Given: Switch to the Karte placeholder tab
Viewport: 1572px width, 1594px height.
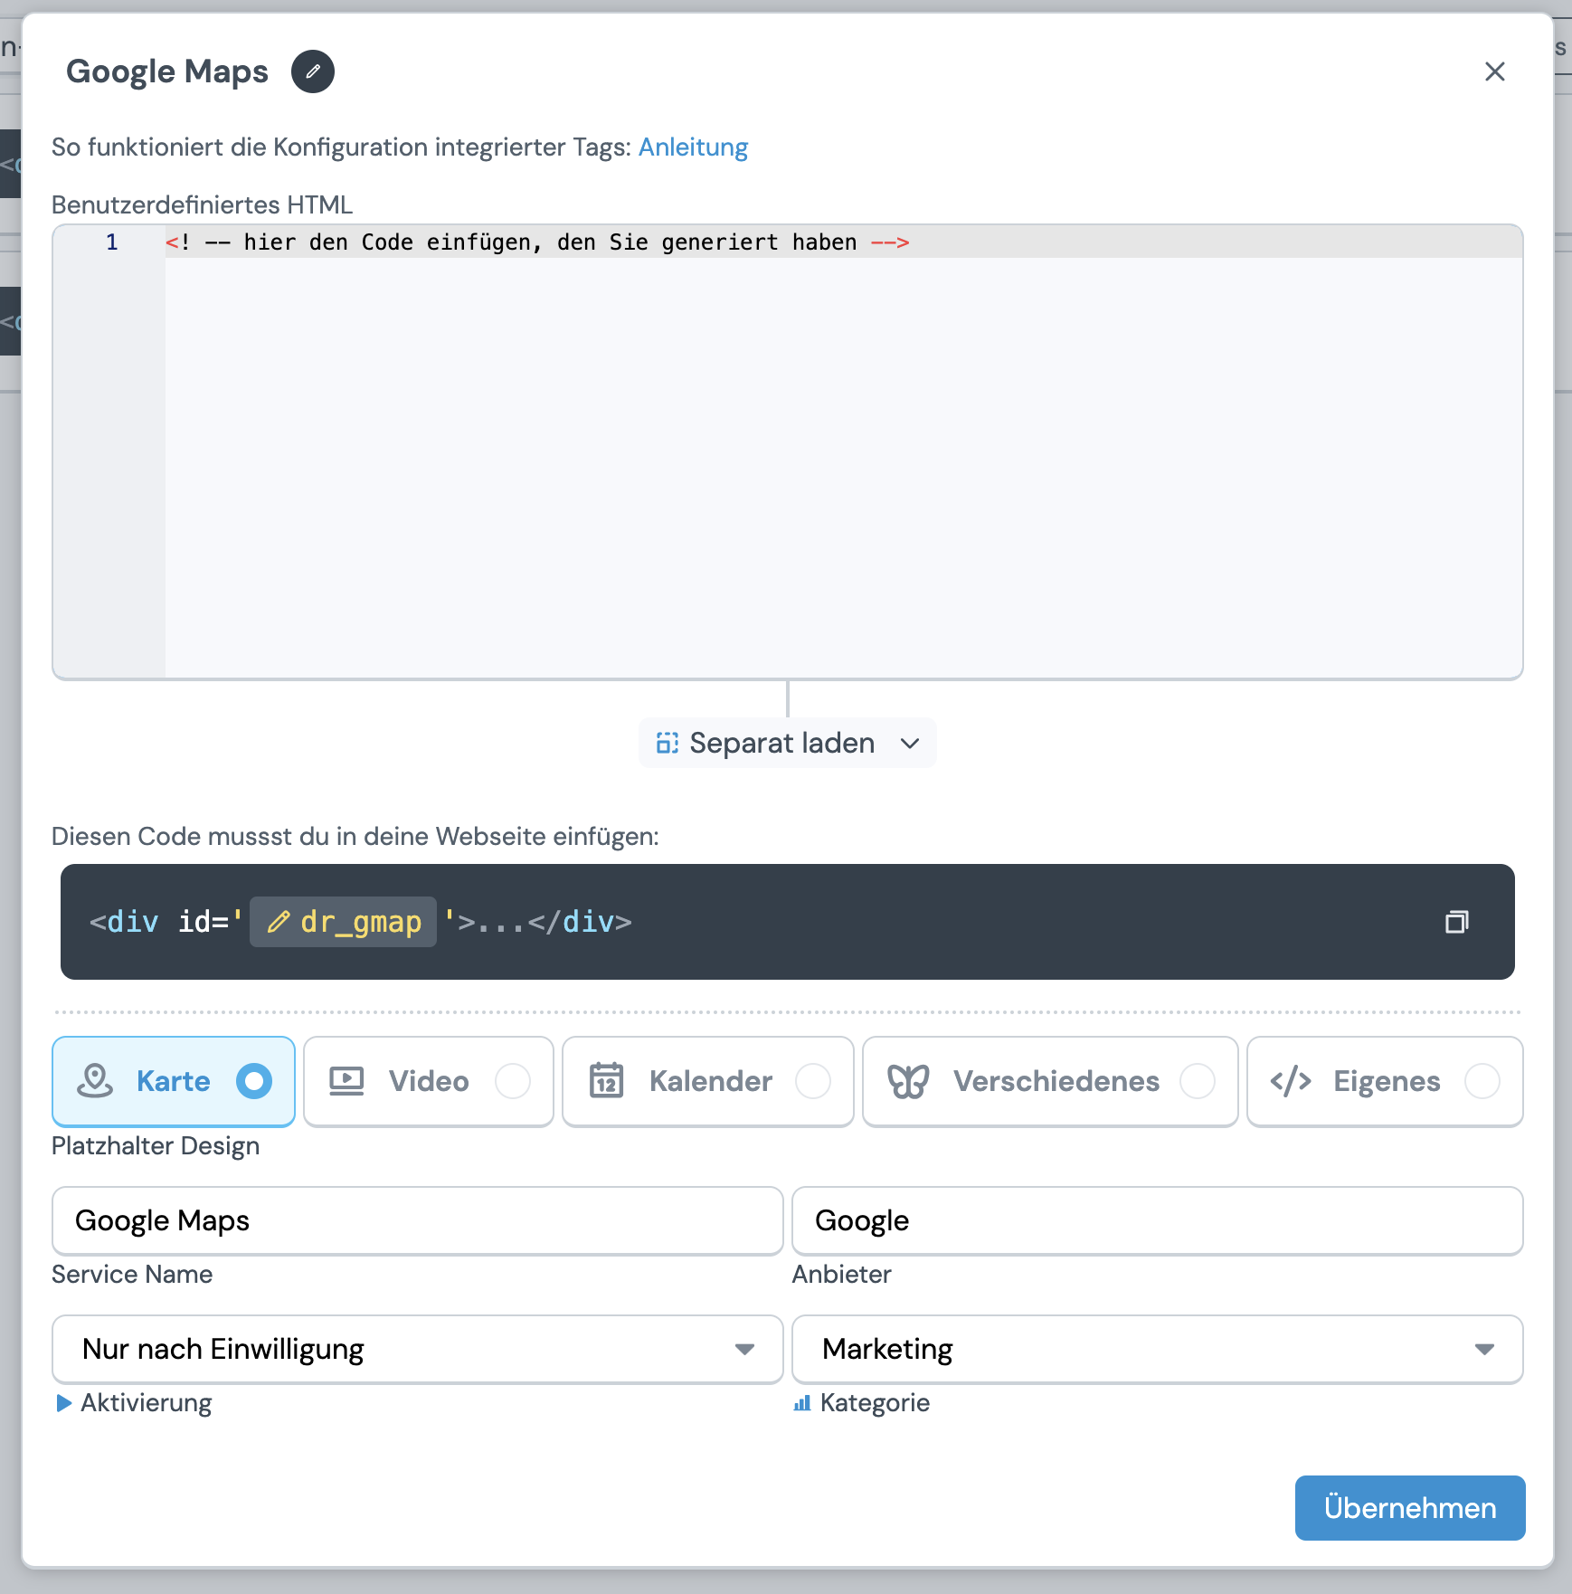Looking at the screenshot, I should point(174,1081).
